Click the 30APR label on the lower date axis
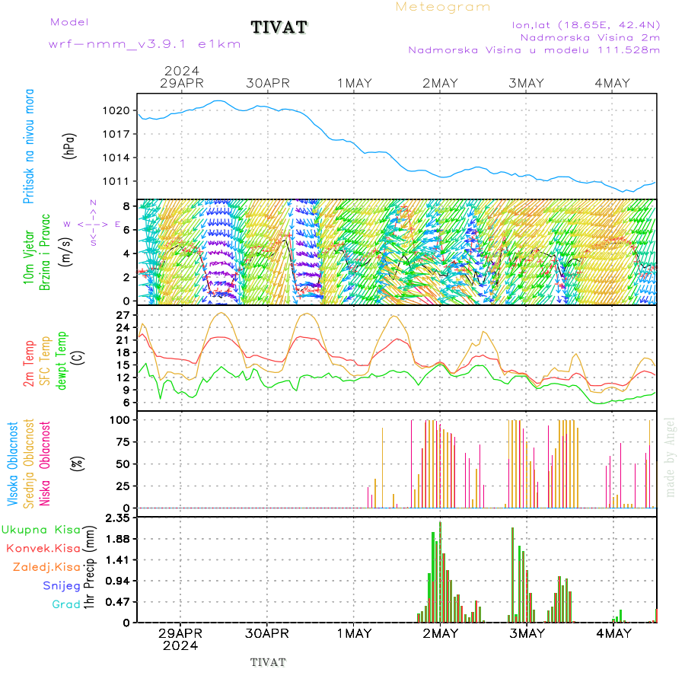 267,633
